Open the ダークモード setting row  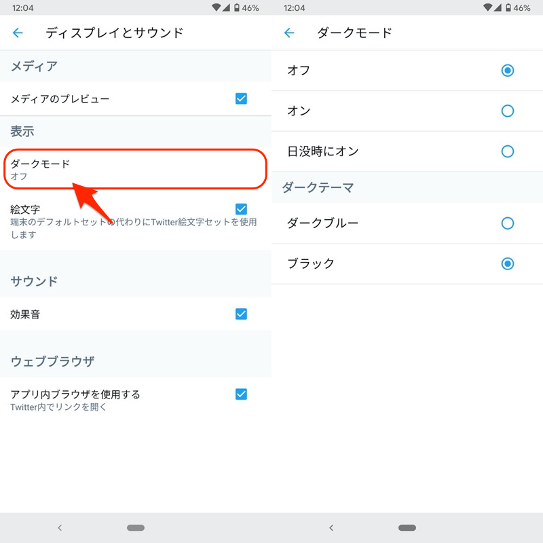pyautogui.click(x=134, y=169)
